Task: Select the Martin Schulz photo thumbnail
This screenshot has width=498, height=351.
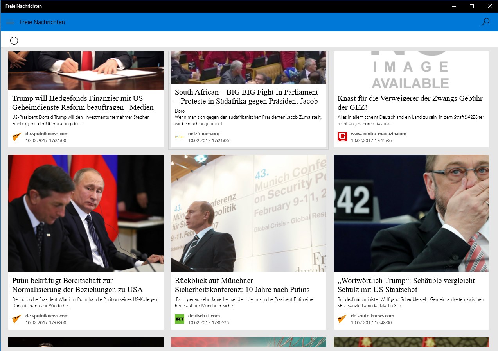Action: pyautogui.click(x=411, y=213)
